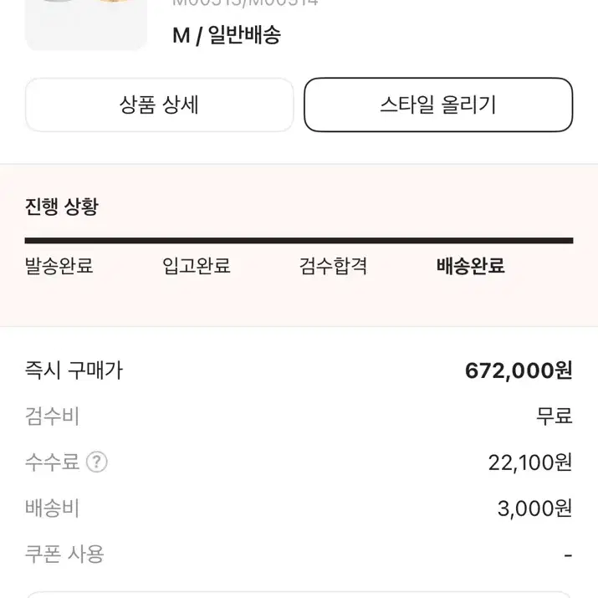Tap the M / 일반배송 option text
This screenshot has height=598, width=598.
coord(227,35)
